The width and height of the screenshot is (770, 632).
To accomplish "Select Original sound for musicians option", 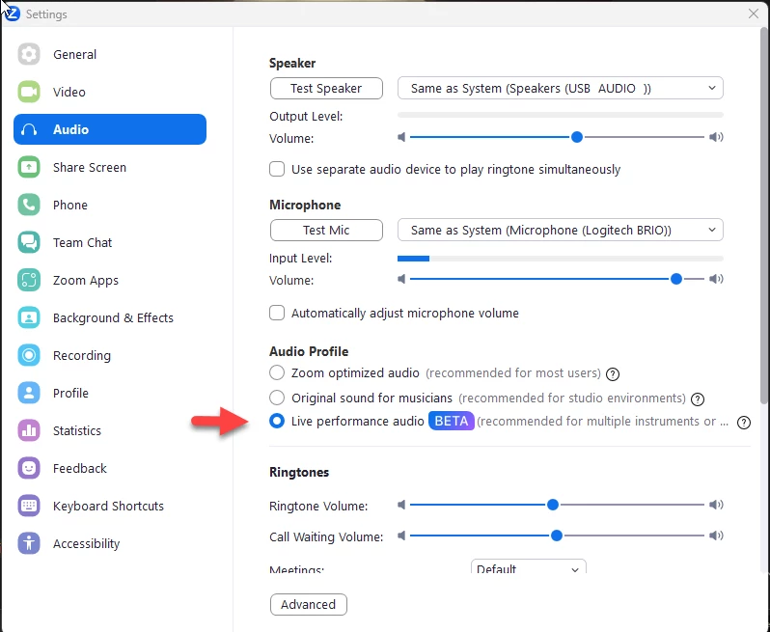I will (x=277, y=398).
